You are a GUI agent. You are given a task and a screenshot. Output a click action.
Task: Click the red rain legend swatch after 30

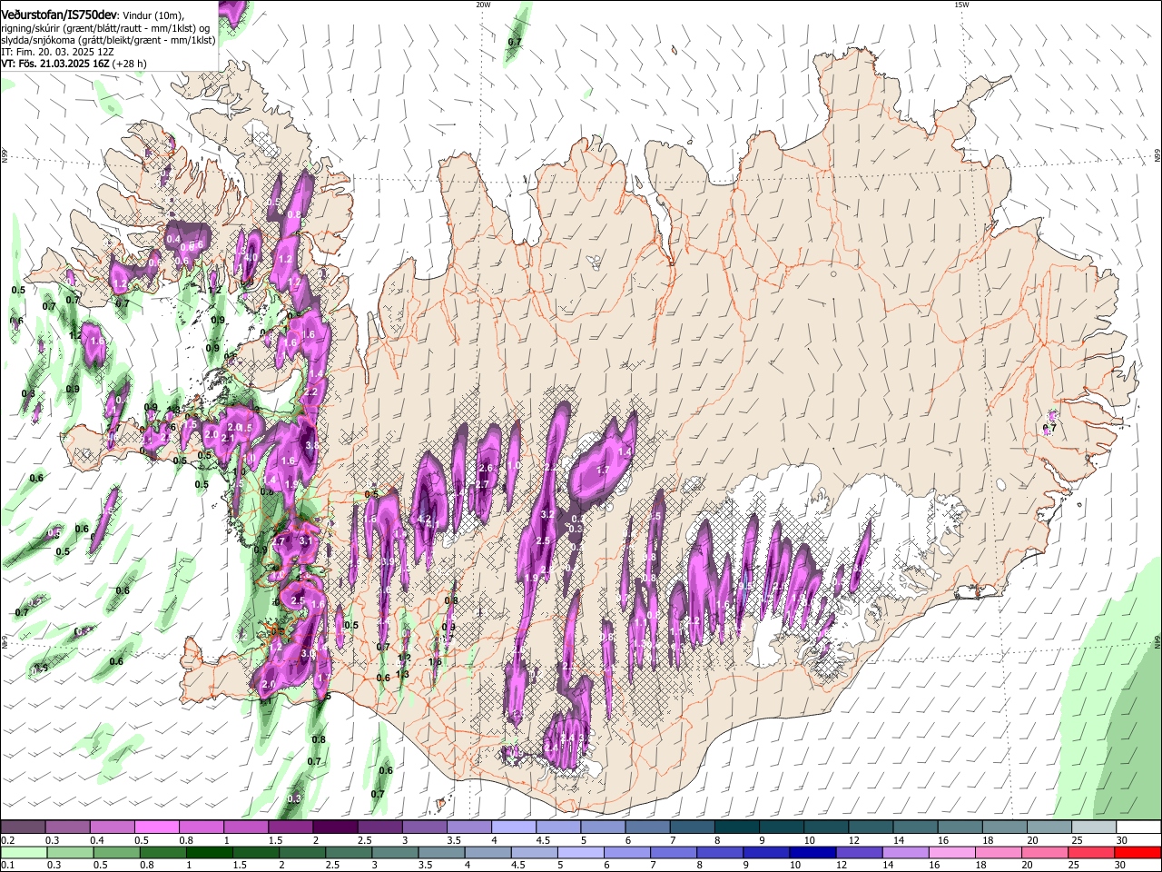(x=1137, y=852)
